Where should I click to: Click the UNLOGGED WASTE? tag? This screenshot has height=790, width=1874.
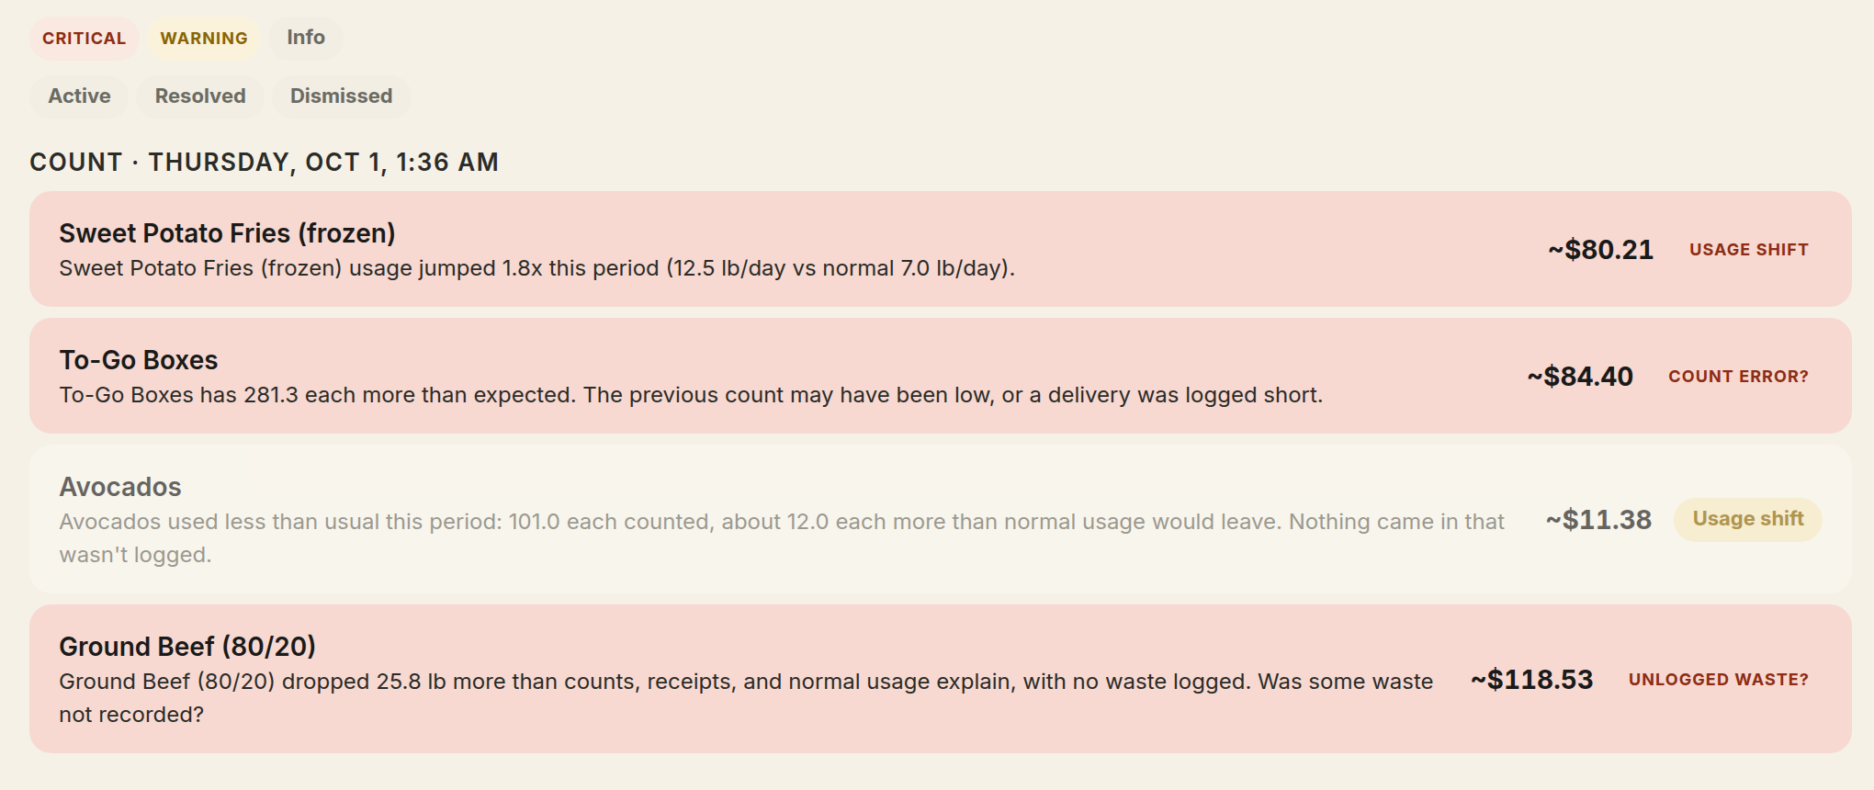coord(1718,680)
